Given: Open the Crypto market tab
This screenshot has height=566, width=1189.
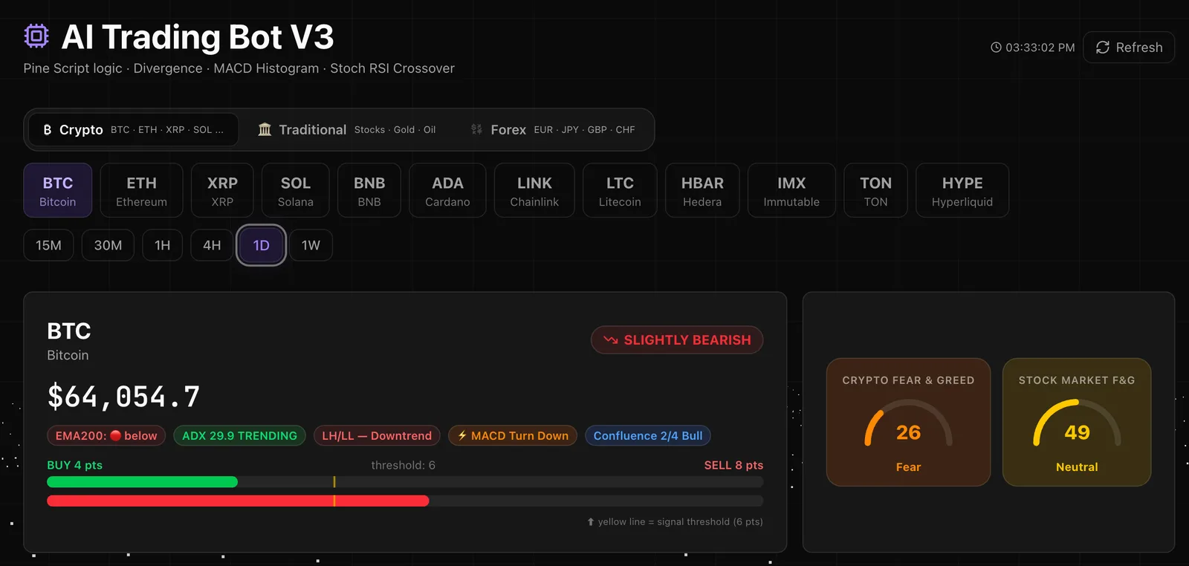Looking at the screenshot, I should pyautogui.click(x=134, y=129).
